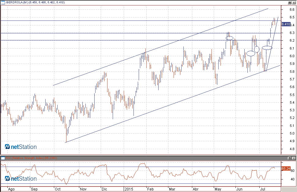Screen dimensions: 297x192
Task: Select the ellipse annotation at May high
Action: (230, 38)
